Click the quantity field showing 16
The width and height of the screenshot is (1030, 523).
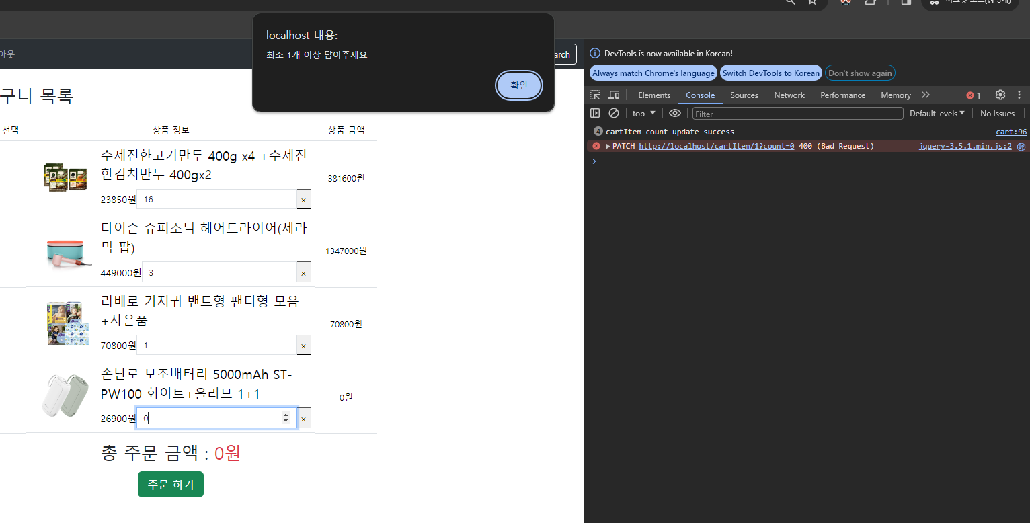coord(216,200)
